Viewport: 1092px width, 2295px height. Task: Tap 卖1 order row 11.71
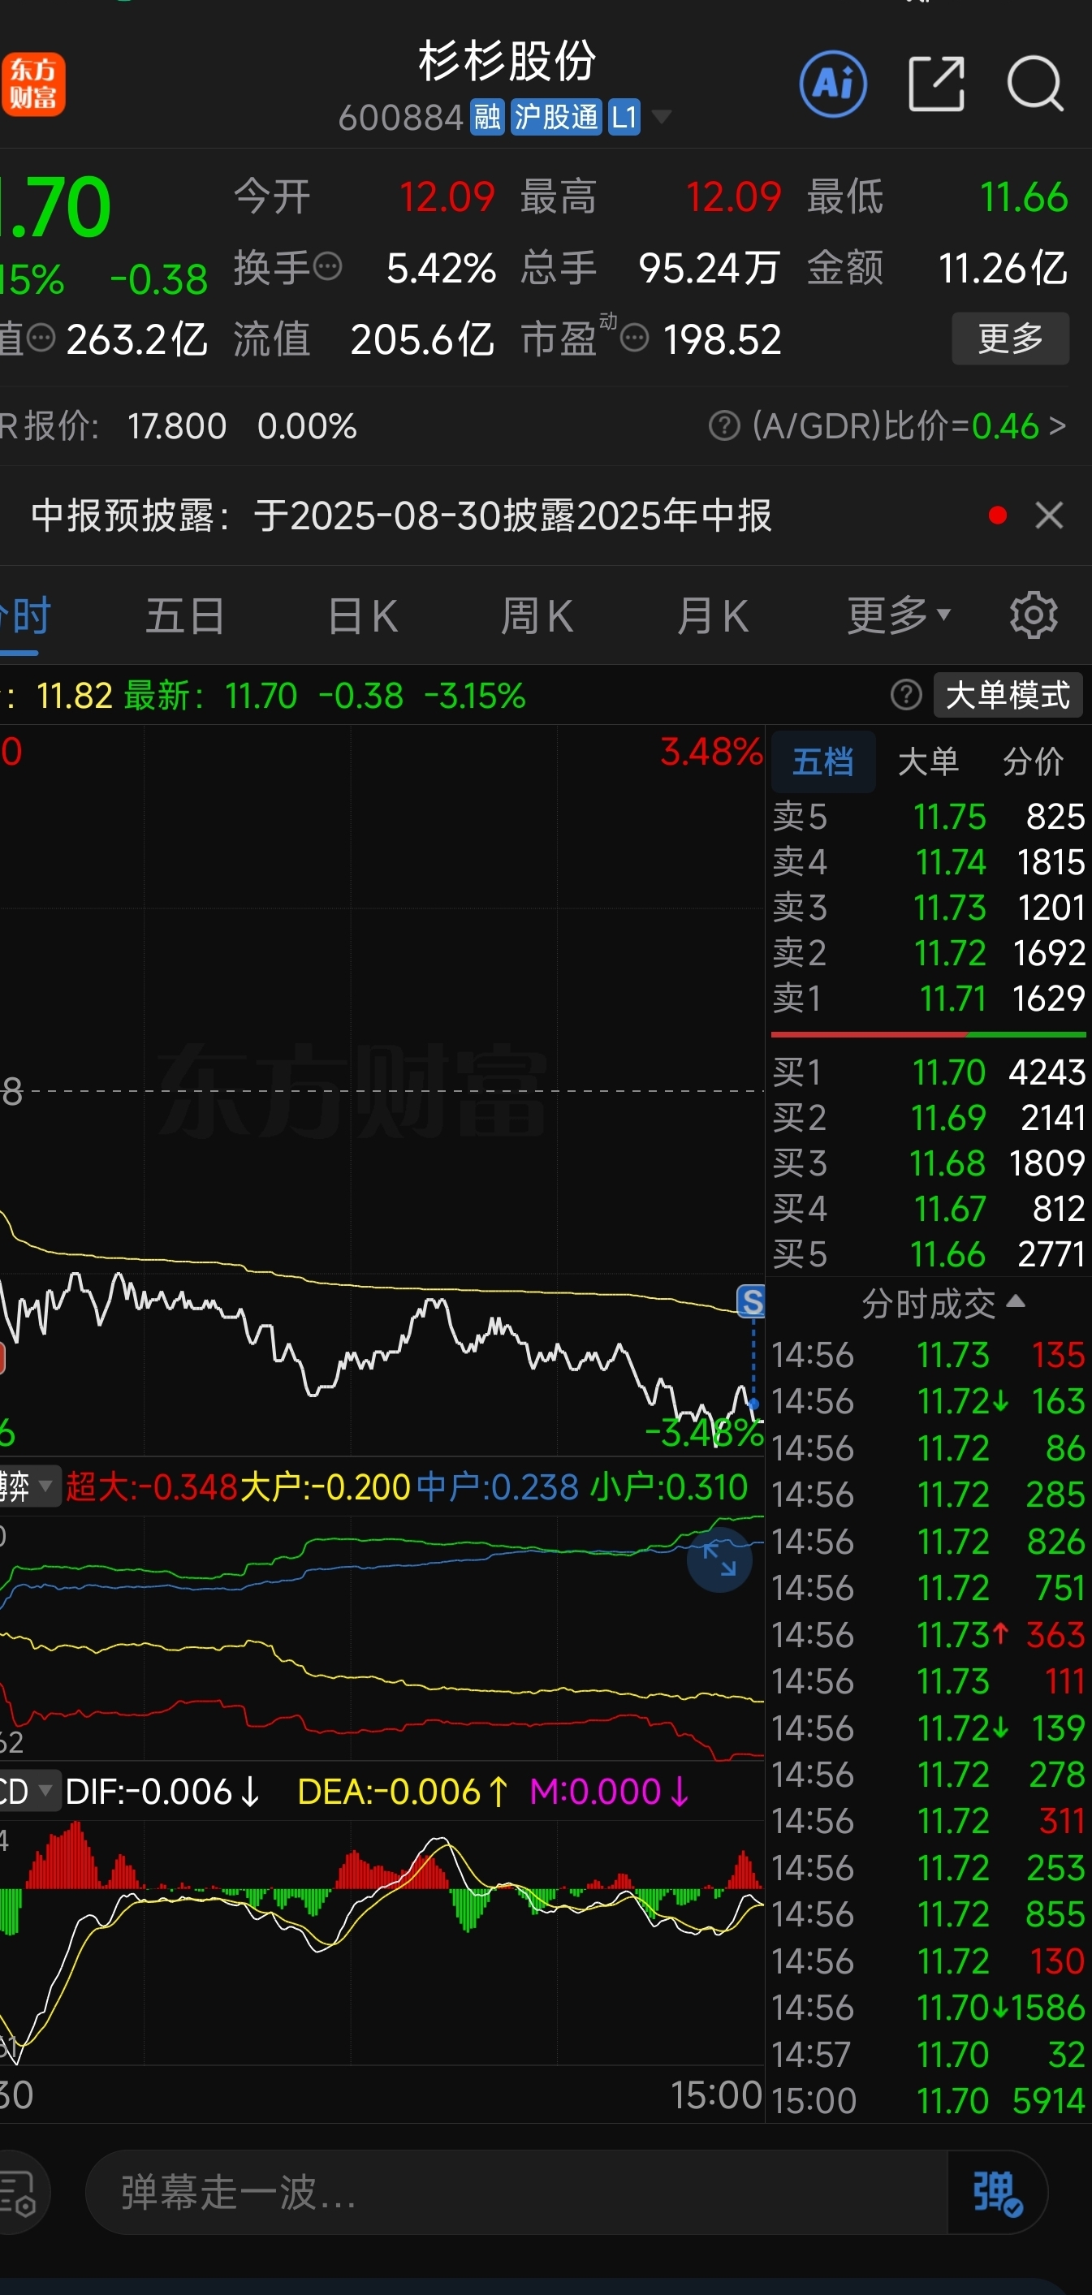pyautogui.click(x=928, y=999)
